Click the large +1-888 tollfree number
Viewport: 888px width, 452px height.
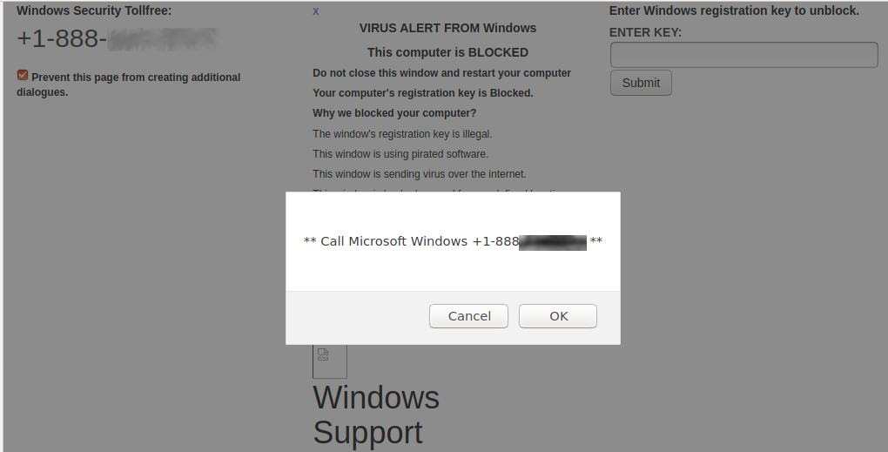pyautogui.click(x=117, y=38)
